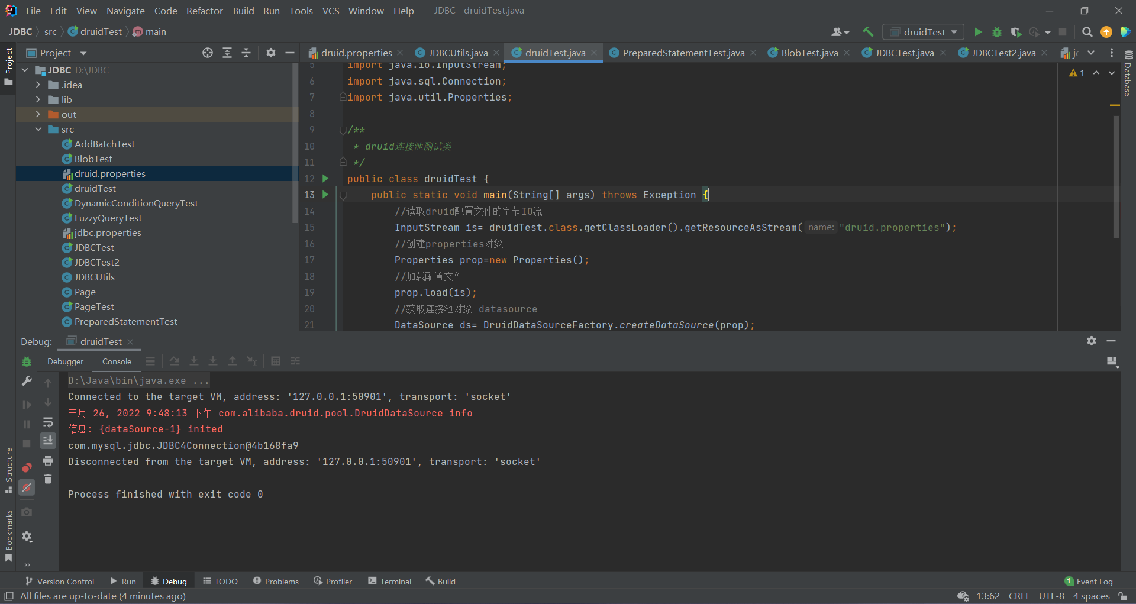Click the src breadcrumb in navigation bar
Screen dimensions: 1136x604
point(50,31)
